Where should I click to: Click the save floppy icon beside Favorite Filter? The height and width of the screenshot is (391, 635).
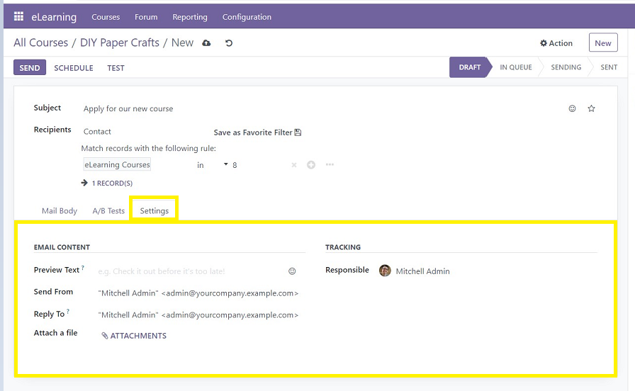point(298,132)
